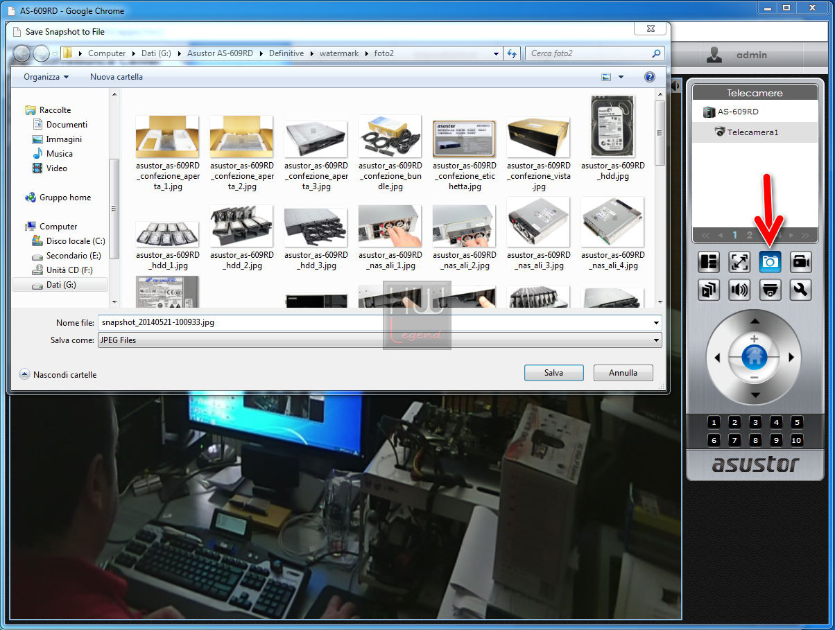The width and height of the screenshot is (835, 630).
Task: Click Salva to save the snapshot
Action: pos(553,373)
